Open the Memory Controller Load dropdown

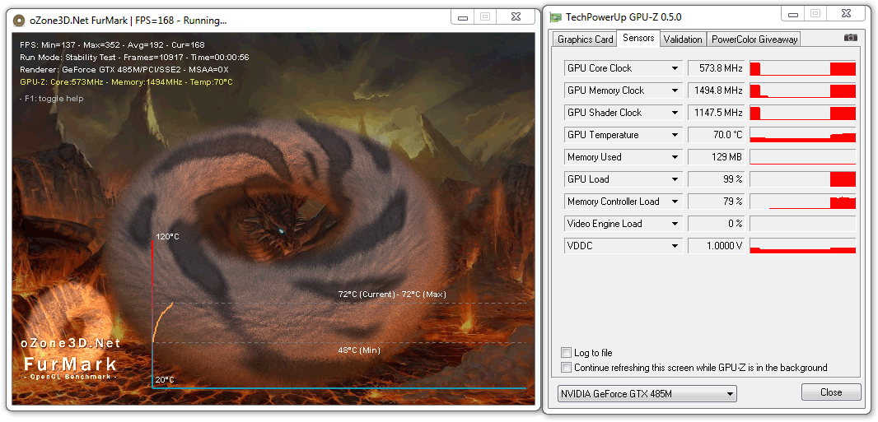point(675,202)
